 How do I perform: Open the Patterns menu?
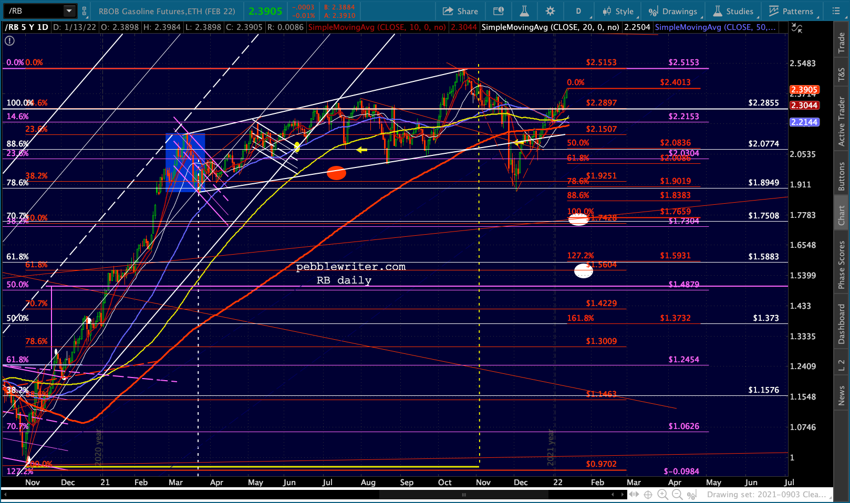point(791,11)
